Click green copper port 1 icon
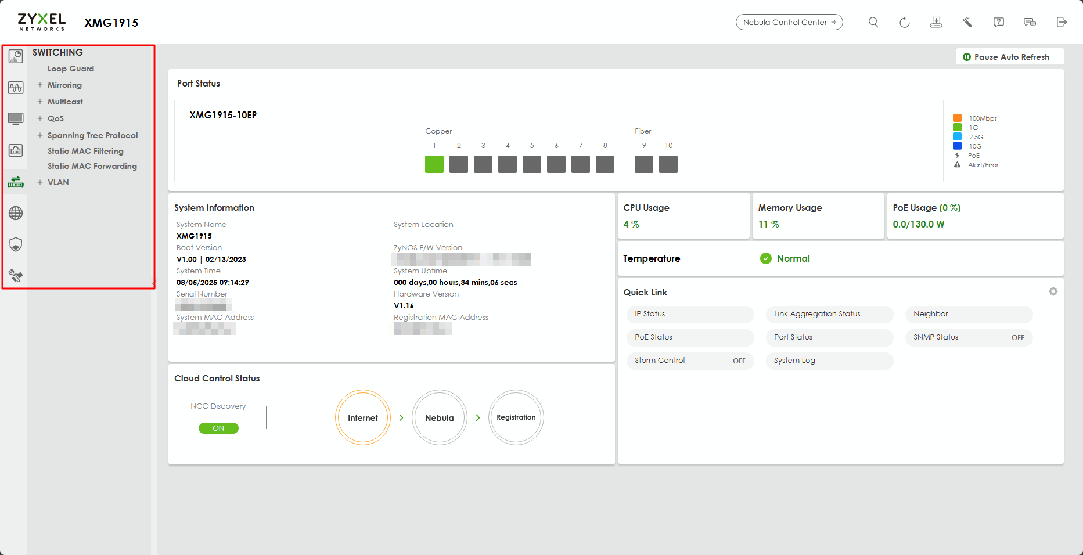The width and height of the screenshot is (1083, 555). pos(434,164)
